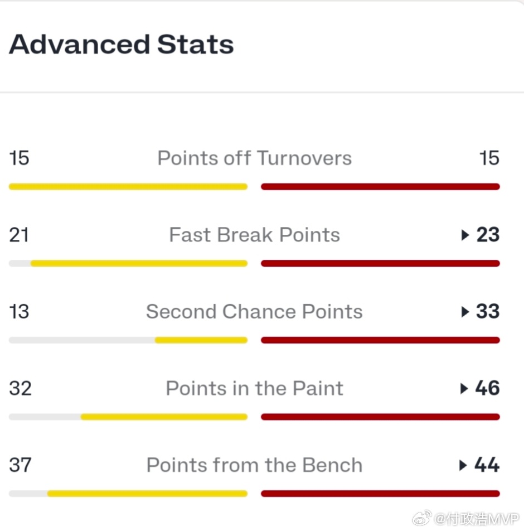Select the Fast Break Points label
Screen dimensions: 524x531
coord(255,235)
